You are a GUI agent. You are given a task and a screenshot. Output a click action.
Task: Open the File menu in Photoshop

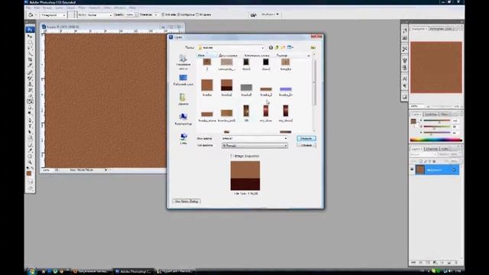[x=28, y=8]
